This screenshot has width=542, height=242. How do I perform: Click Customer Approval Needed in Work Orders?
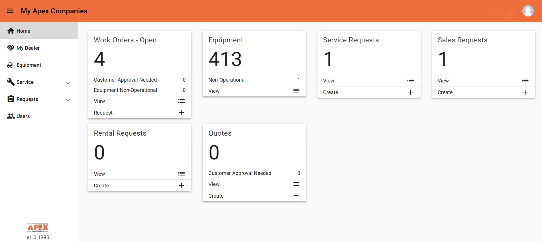[x=140, y=80]
